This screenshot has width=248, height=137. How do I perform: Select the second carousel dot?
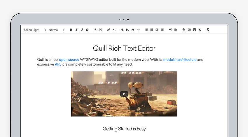[x=124, y=20]
